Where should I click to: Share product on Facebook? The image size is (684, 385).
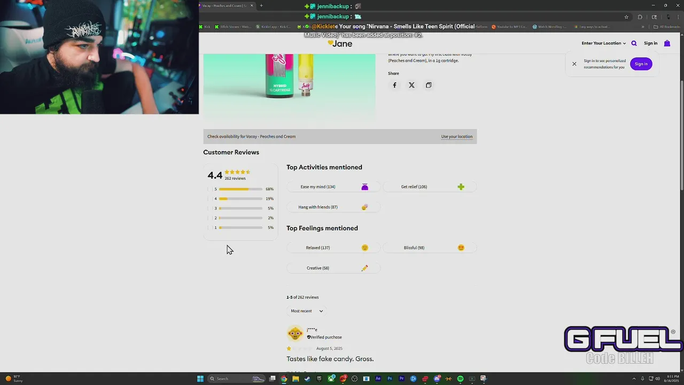click(x=394, y=85)
